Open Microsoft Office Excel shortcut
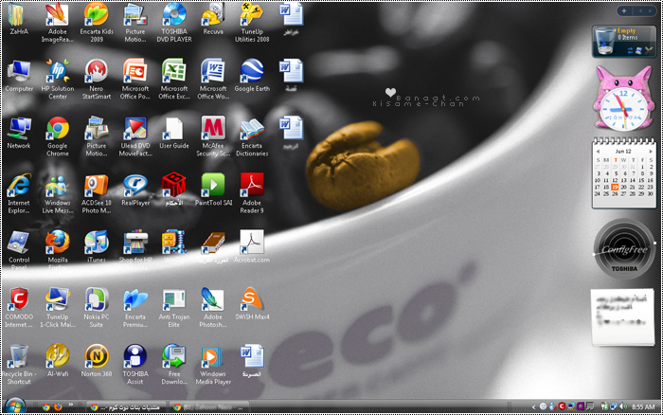 click(x=174, y=72)
